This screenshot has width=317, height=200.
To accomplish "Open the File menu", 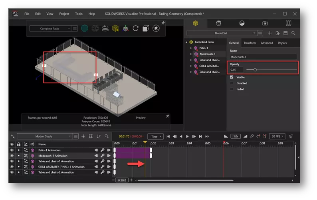I will [x=27, y=14].
